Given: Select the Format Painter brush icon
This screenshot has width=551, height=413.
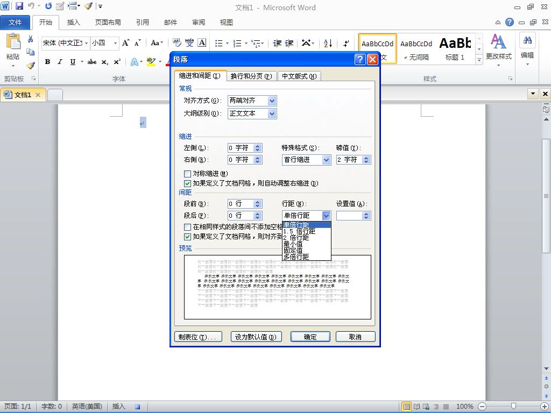Looking at the screenshot, I should (x=30, y=65).
